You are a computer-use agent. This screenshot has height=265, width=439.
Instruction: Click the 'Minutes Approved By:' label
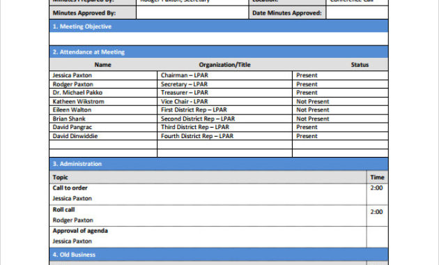[x=84, y=13]
